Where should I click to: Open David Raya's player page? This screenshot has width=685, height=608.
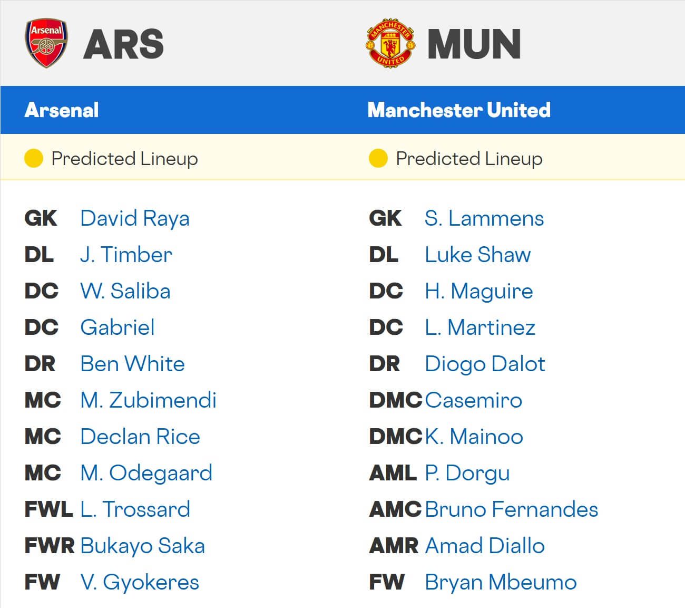coord(135,218)
